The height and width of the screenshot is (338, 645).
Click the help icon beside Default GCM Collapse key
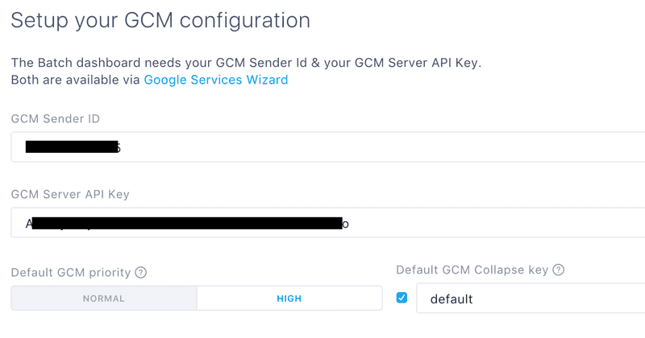point(558,270)
